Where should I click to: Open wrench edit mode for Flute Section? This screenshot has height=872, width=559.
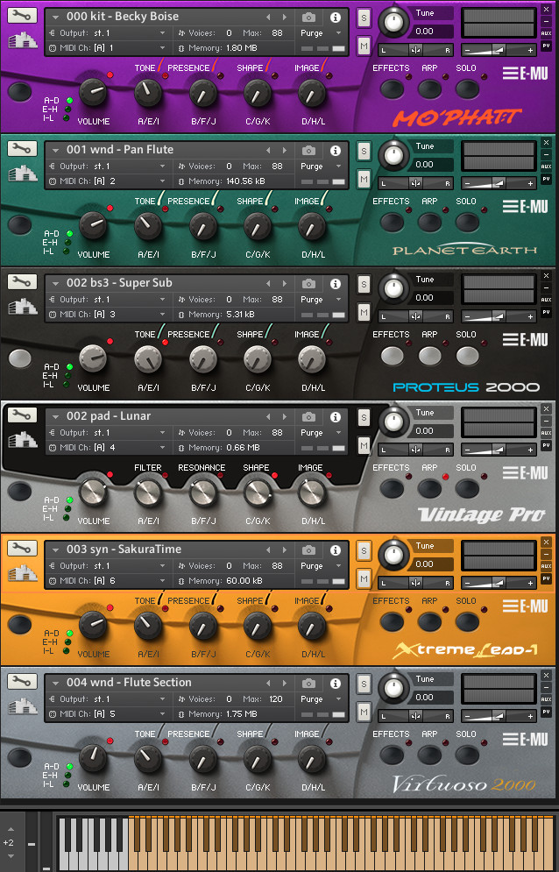(x=22, y=681)
